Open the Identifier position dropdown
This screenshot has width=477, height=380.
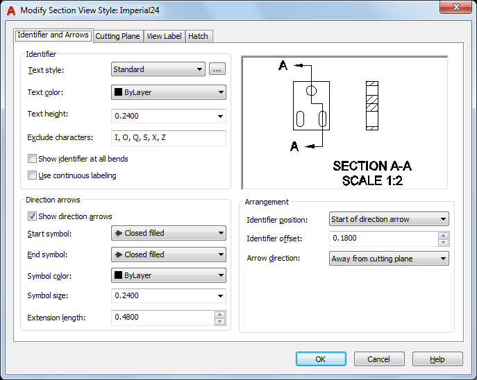(389, 219)
